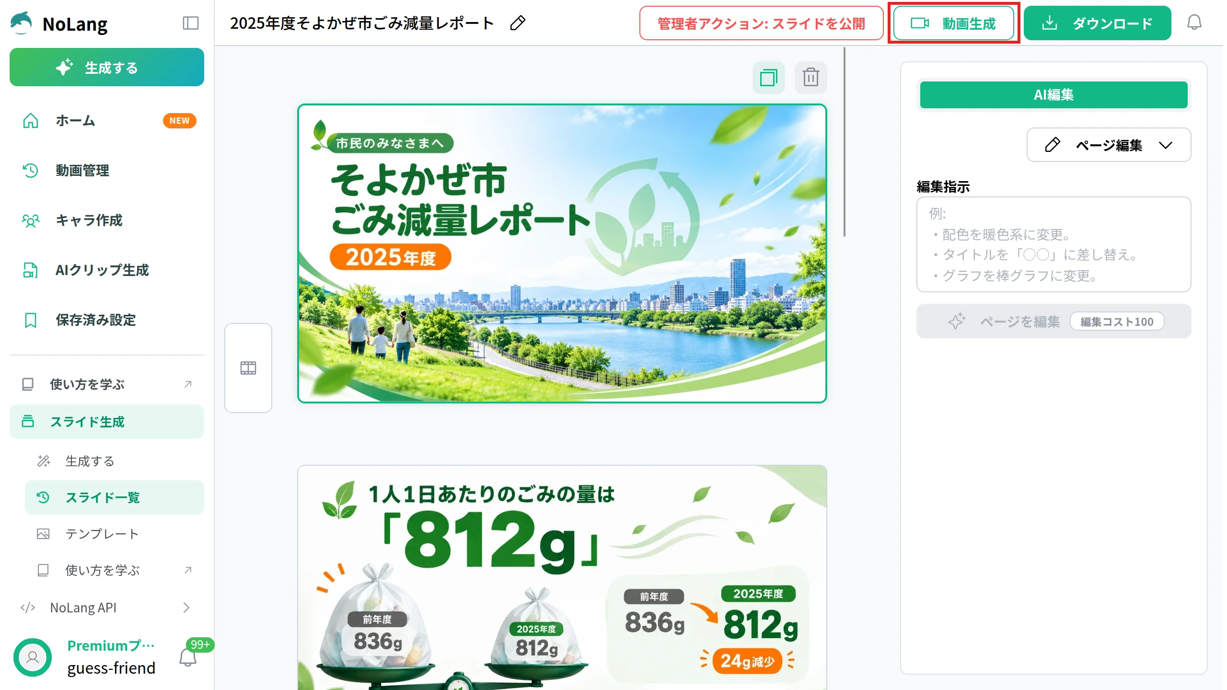The height and width of the screenshot is (690, 1227).
Task: Open the 99+ notifications bell
Action: click(x=188, y=657)
